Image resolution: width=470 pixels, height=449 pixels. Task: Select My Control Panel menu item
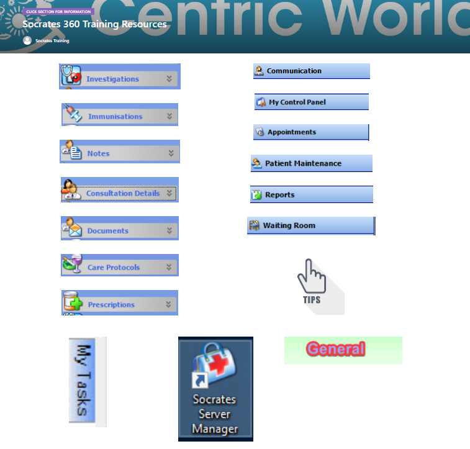[311, 102]
